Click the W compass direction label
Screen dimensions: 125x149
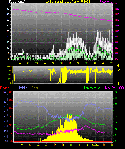point(118,70)
